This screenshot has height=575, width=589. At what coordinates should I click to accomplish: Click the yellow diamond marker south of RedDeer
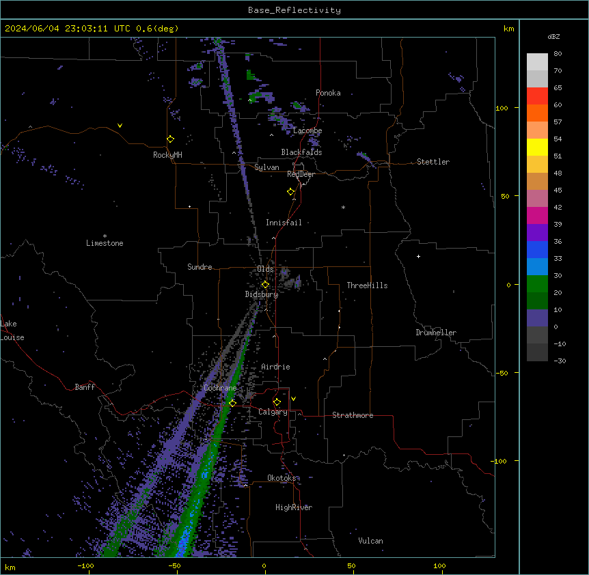click(x=291, y=192)
